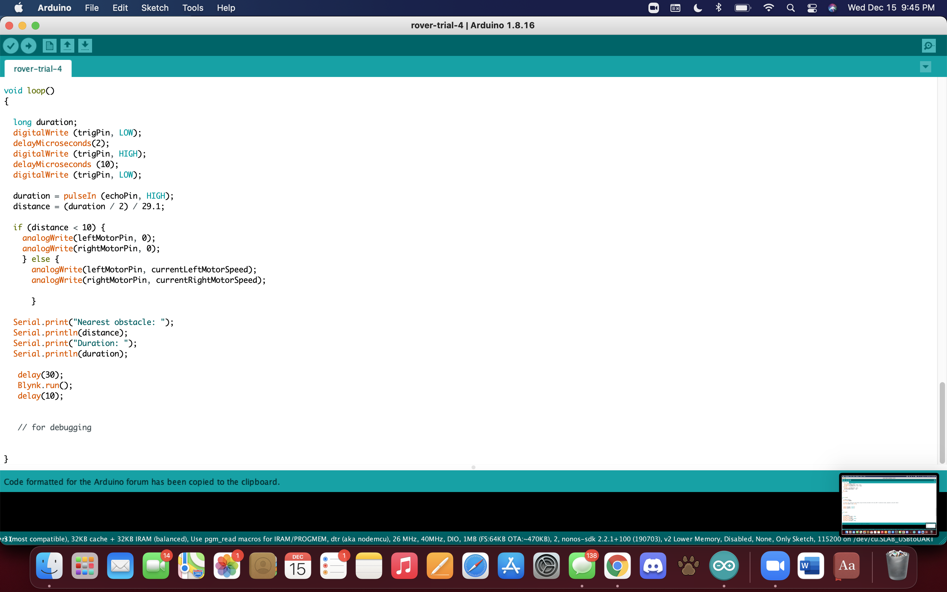The height and width of the screenshot is (592, 947).
Task: Open the Control Center toggles icon
Action: pyautogui.click(x=812, y=8)
